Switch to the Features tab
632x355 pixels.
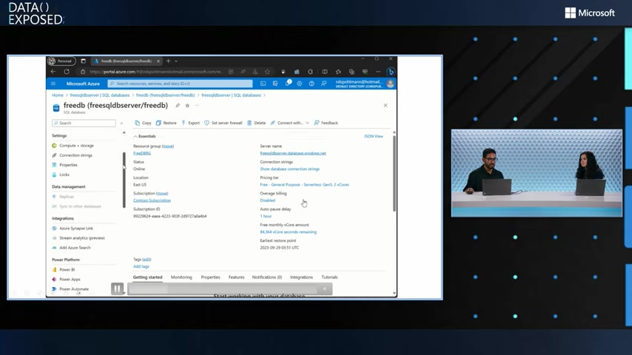pos(236,277)
